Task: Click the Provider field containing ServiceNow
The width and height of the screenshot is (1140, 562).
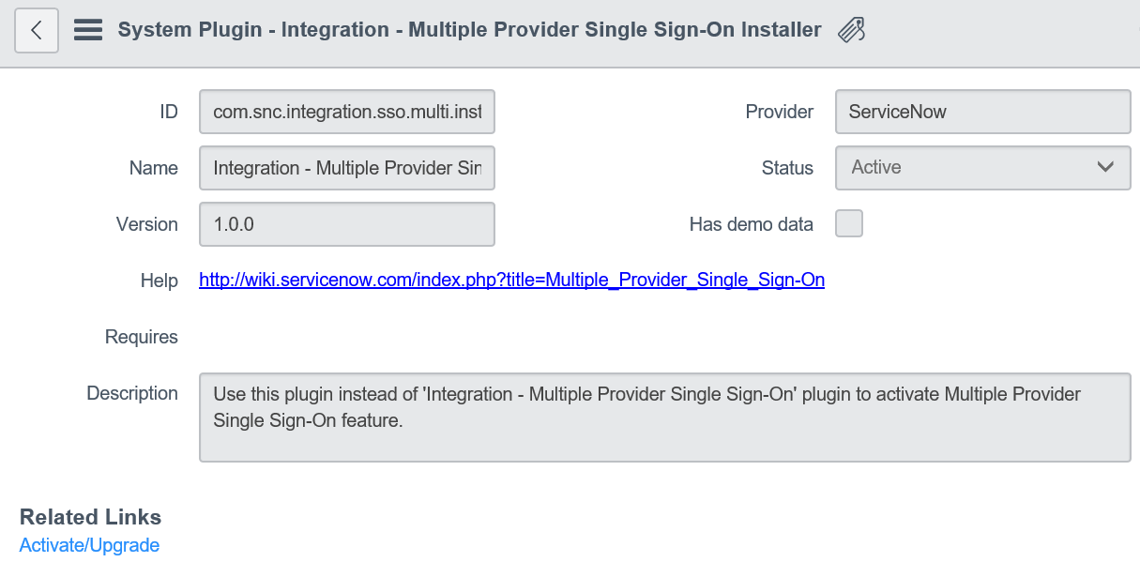Action: pyautogui.click(x=982, y=112)
